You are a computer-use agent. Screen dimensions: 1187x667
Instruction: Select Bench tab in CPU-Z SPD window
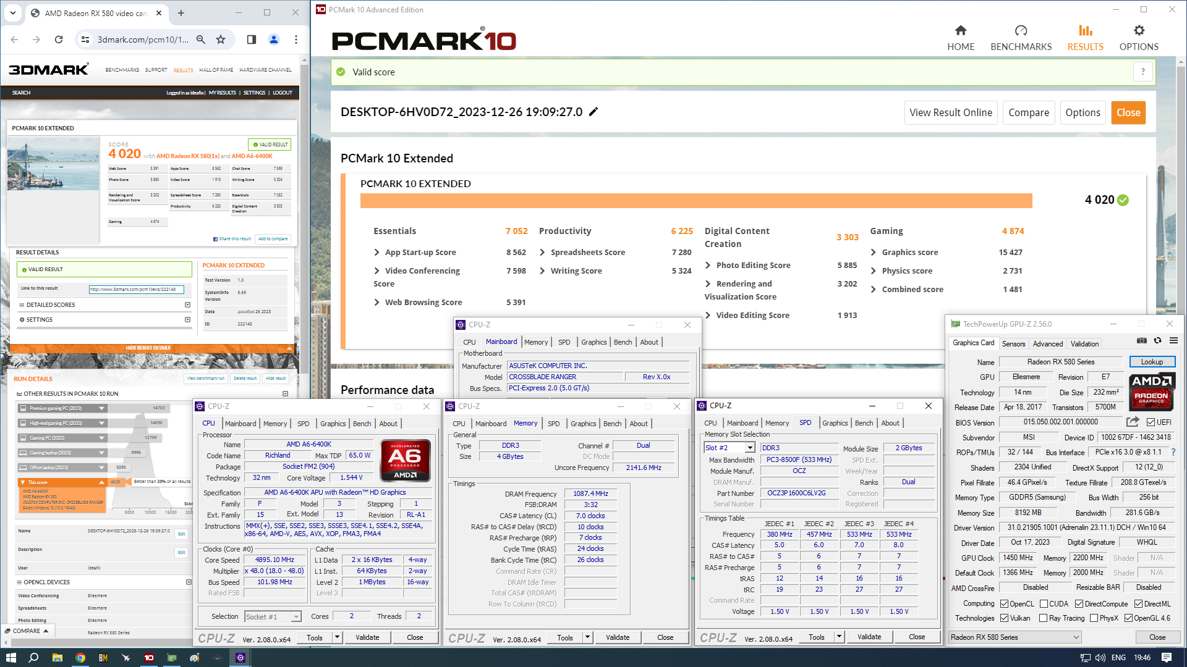click(864, 423)
